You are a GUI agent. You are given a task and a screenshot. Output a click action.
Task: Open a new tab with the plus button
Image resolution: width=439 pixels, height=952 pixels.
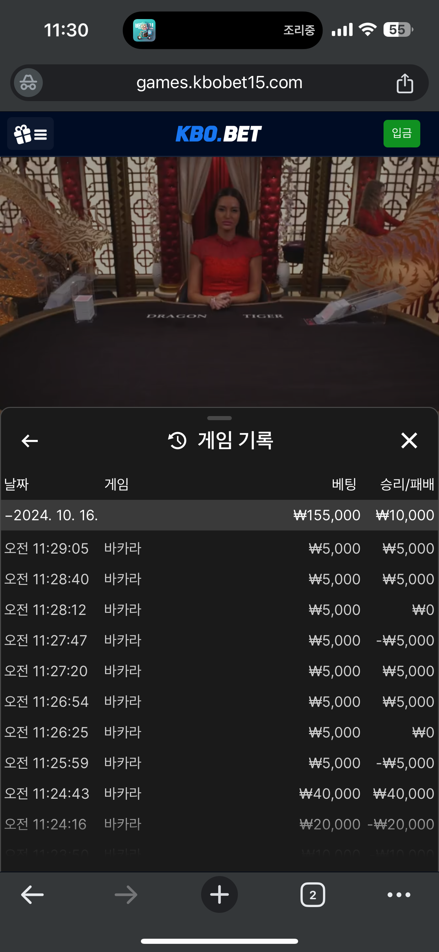pyautogui.click(x=219, y=895)
